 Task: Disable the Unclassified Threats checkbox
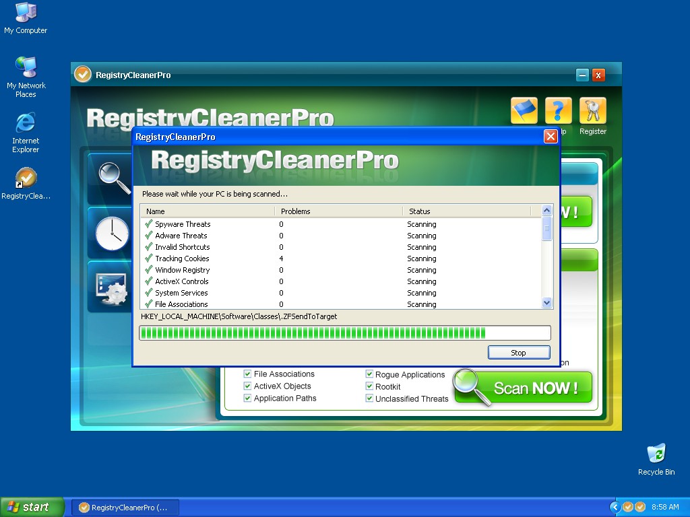(x=369, y=399)
